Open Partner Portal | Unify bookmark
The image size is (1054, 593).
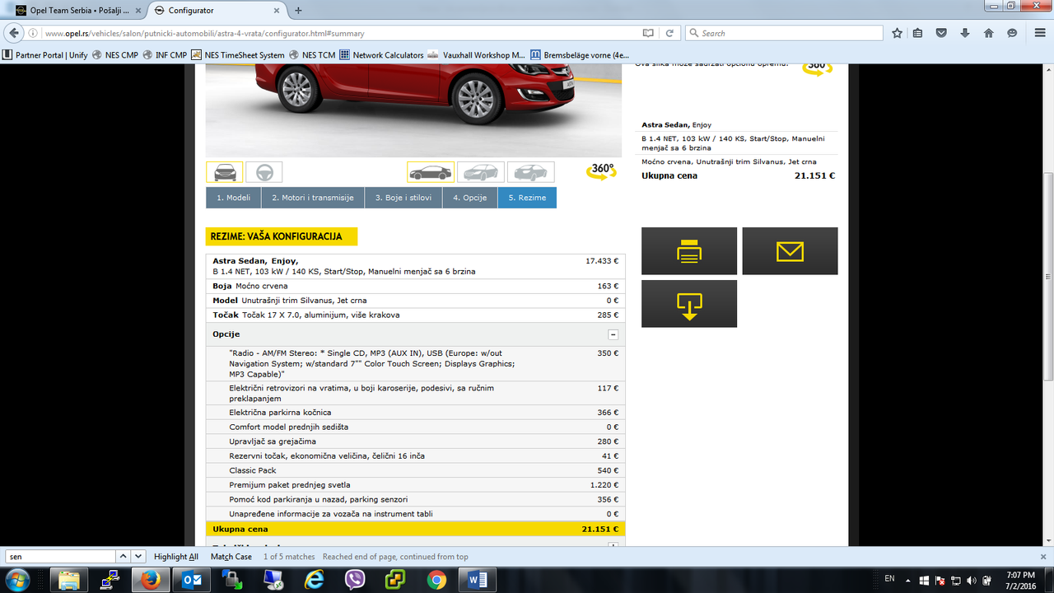coord(45,55)
